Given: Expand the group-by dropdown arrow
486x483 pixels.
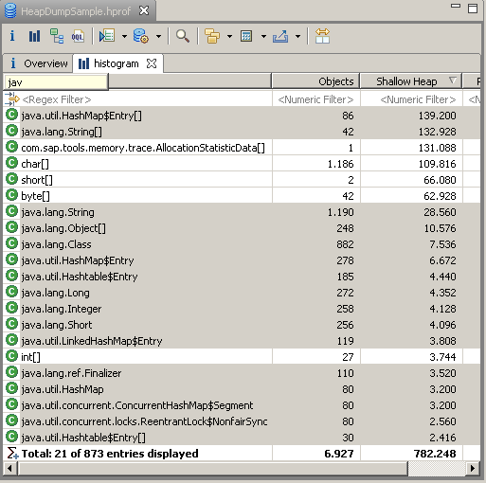Looking at the screenshot, I should tap(229, 37).
